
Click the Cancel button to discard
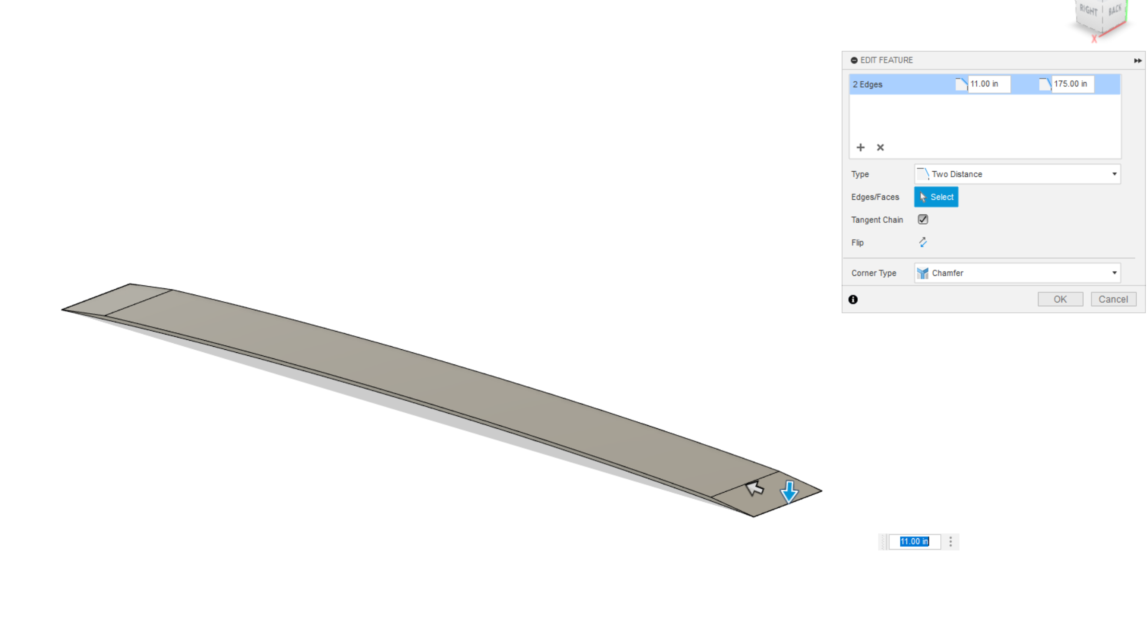tap(1112, 299)
